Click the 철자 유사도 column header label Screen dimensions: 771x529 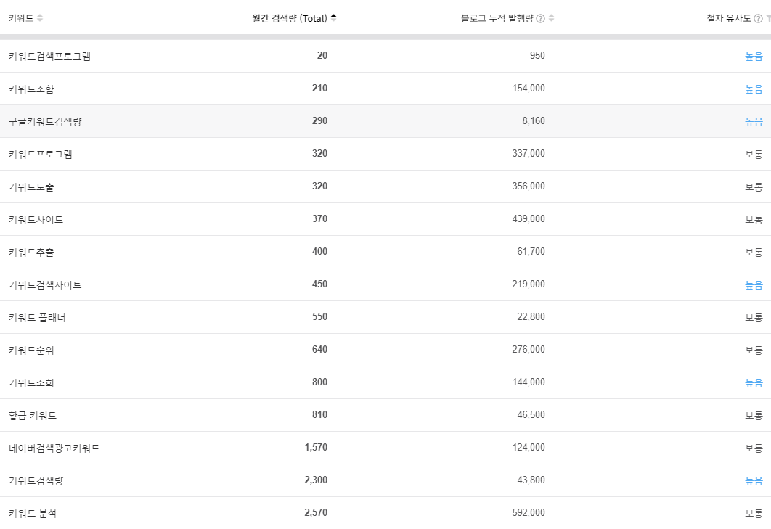(728, 17)
